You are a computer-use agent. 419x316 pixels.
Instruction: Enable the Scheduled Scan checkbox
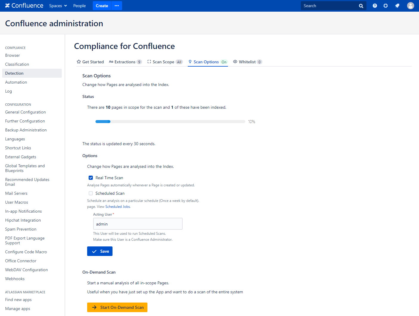tap(91, 193)
